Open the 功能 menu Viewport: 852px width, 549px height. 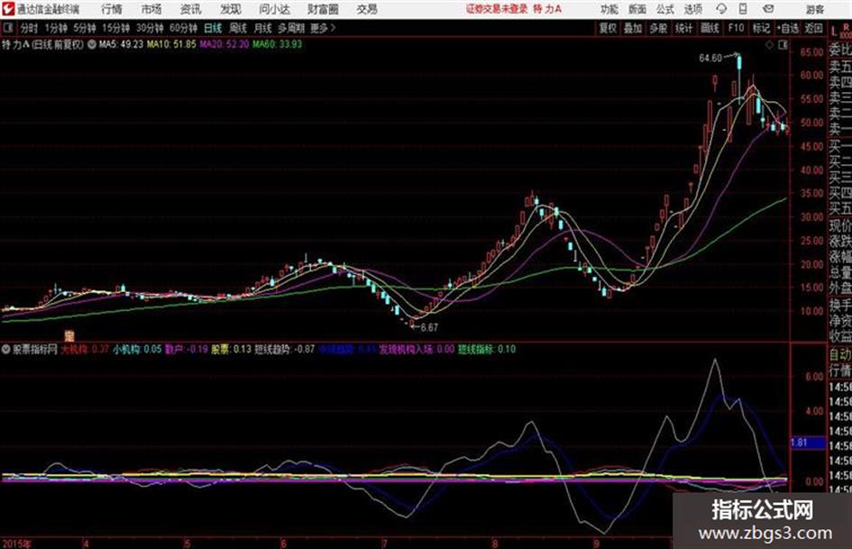coord(609,9)
